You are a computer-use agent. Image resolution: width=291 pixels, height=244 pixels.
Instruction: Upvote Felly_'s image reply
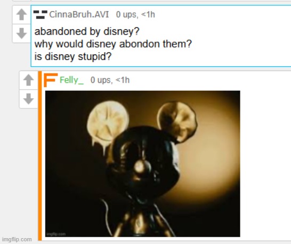(x=29, y=80)
